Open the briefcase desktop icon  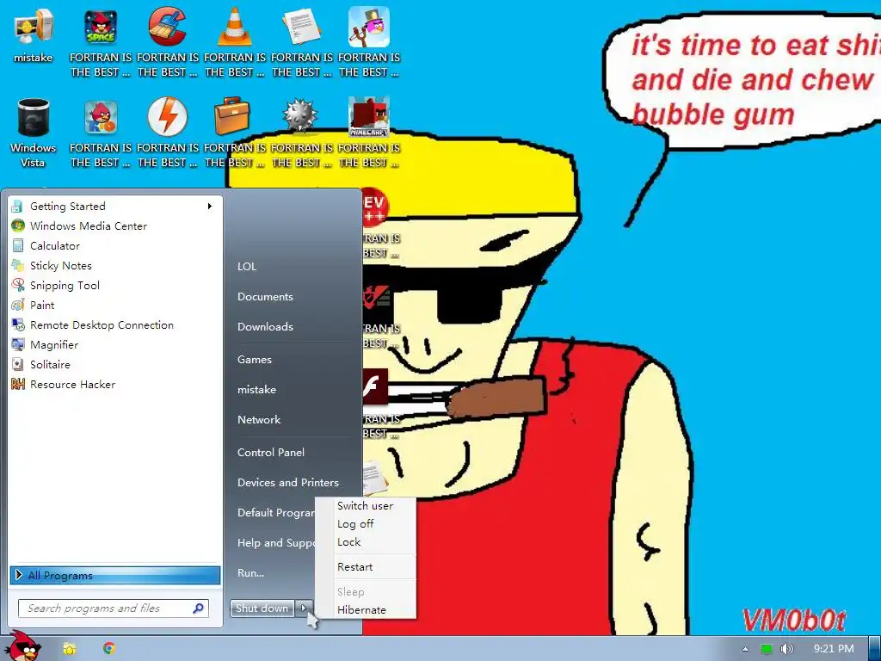(232, 116)
